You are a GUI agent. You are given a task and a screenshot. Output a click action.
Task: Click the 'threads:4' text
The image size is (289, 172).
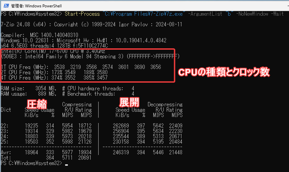pyautogui.click(x=42, y=46)
